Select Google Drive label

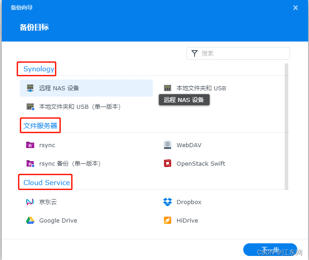point(58,221)
